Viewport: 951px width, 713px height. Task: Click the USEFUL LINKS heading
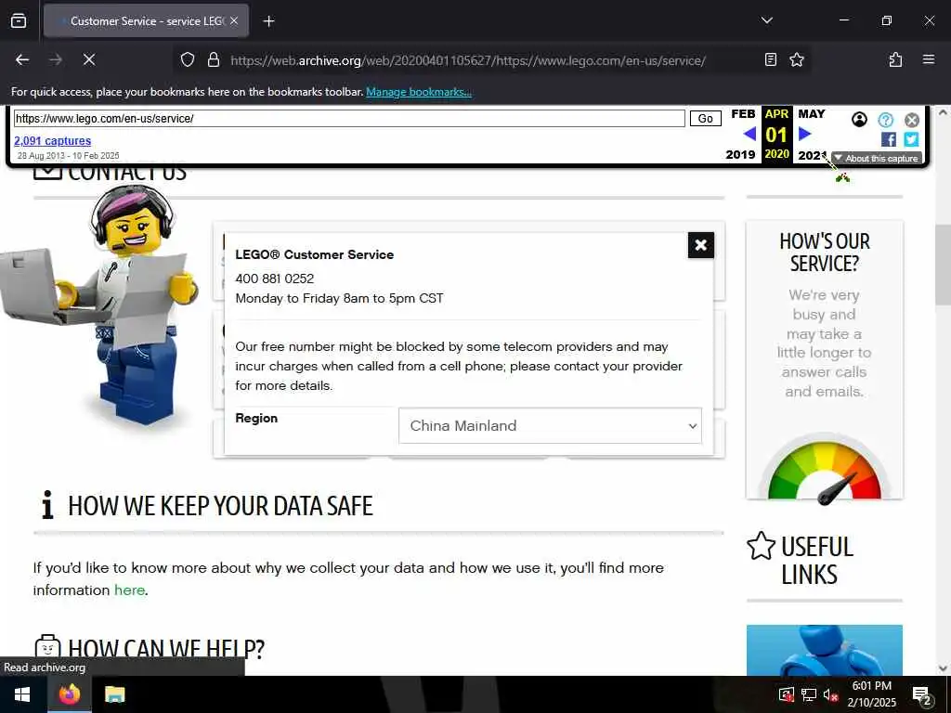(817, 560)
